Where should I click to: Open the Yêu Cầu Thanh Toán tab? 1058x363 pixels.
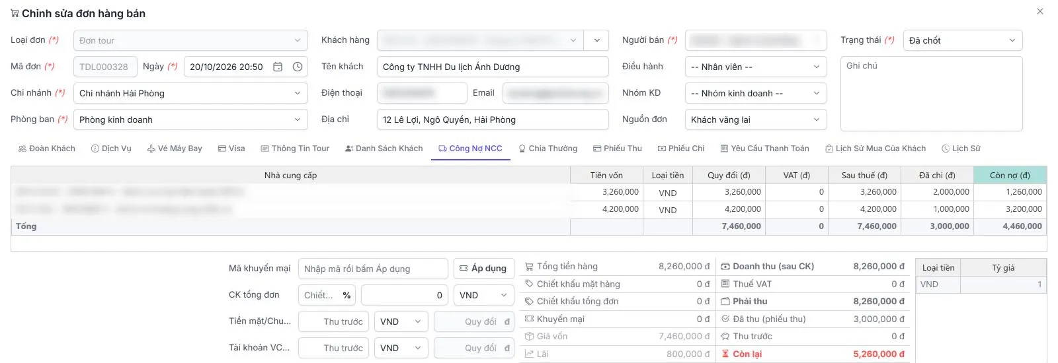[x=764, y=148]
